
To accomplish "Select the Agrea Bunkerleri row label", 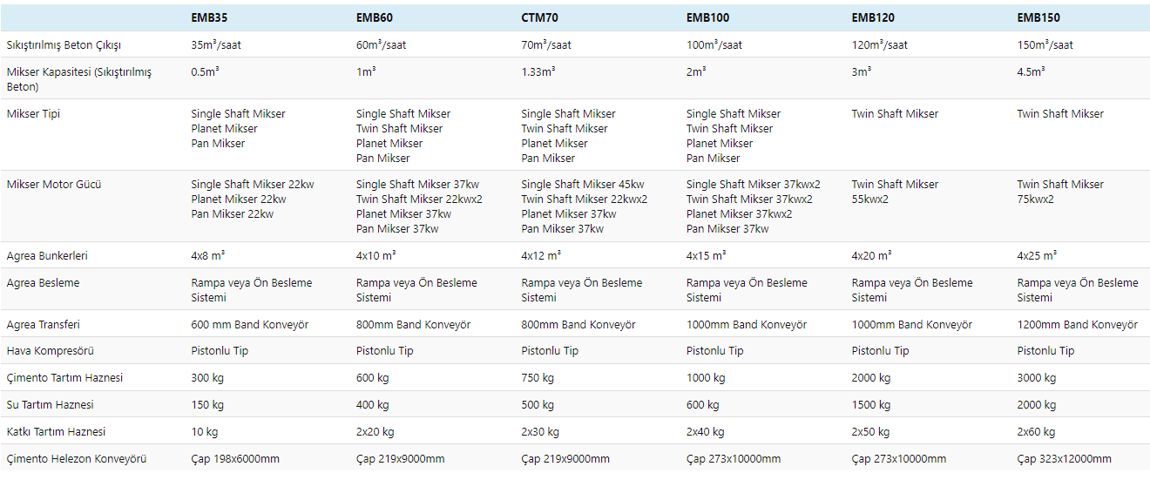I will (47, 256).
